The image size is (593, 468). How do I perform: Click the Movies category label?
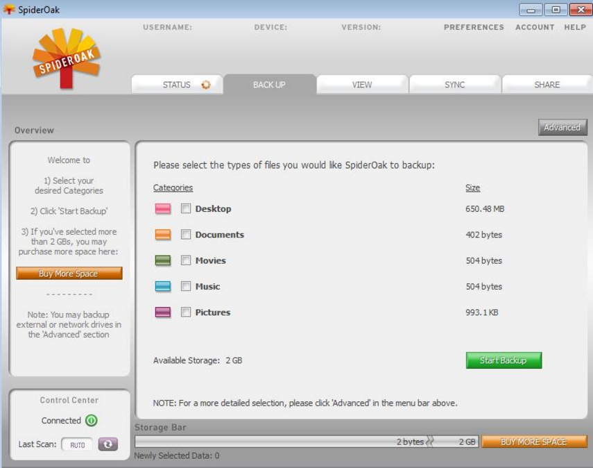click(x=211, y=260)
